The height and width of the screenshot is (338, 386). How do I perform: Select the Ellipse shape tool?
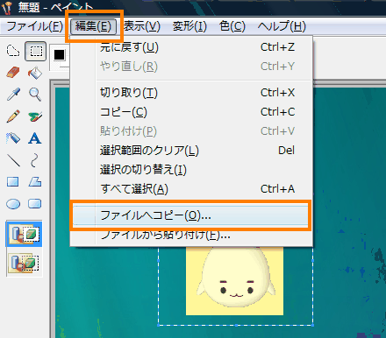[13, 204]
